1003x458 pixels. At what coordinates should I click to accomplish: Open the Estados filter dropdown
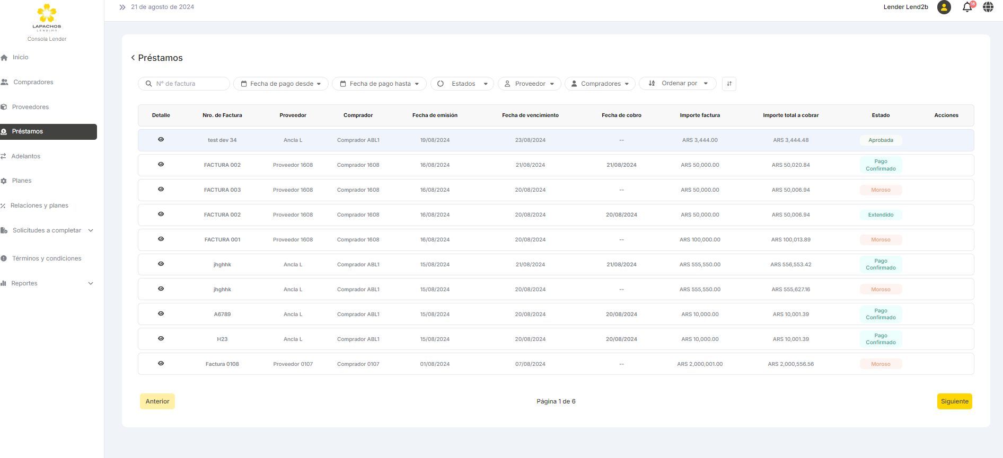click(x=462, y=84)
